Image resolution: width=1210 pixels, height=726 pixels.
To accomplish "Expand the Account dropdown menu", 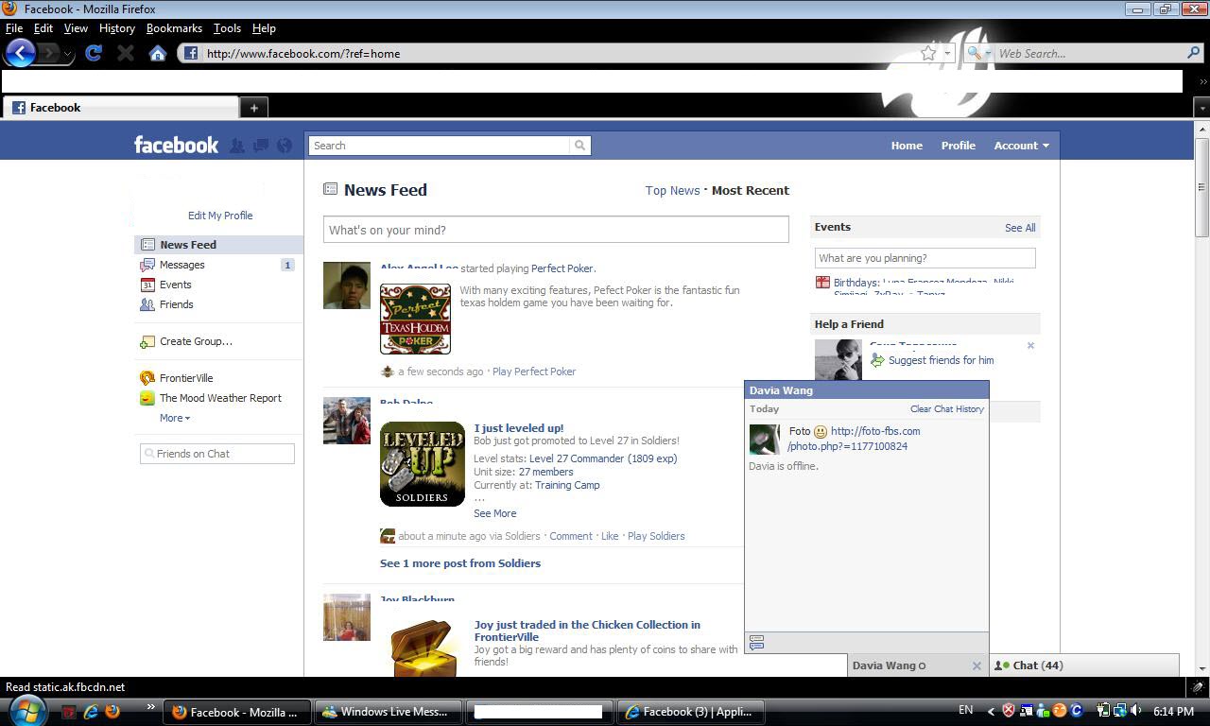I will click(1021, 146).
